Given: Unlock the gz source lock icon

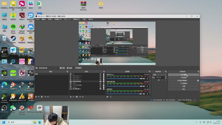Looking at the screenshot, I should pyautogui.click(x=104, y=74).
